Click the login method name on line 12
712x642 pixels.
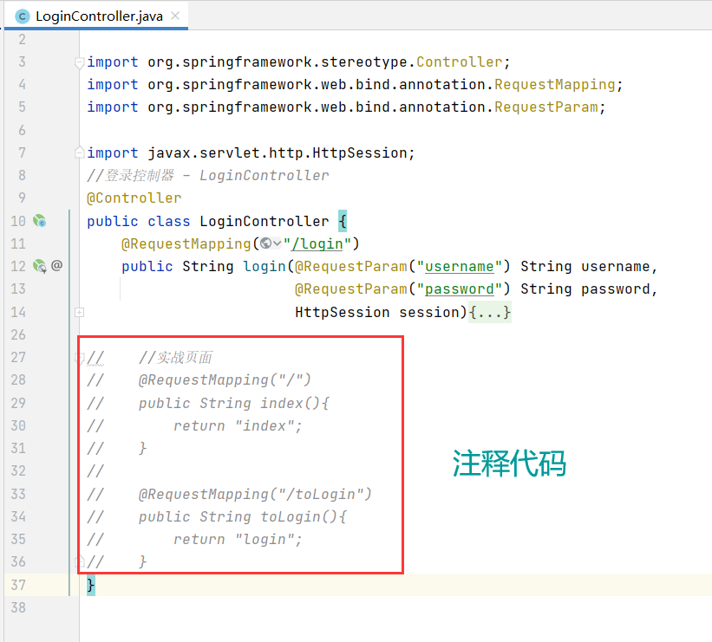265,267
